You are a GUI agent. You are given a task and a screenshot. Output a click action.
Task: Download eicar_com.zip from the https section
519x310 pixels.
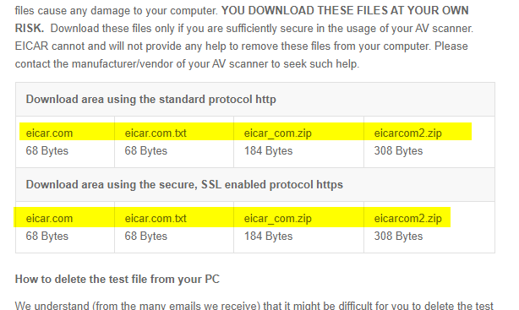coord(278,219)
